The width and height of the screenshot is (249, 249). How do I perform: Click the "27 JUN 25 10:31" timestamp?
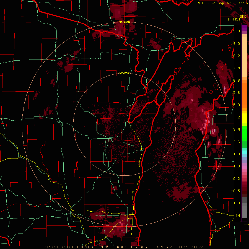coord(185,247)
